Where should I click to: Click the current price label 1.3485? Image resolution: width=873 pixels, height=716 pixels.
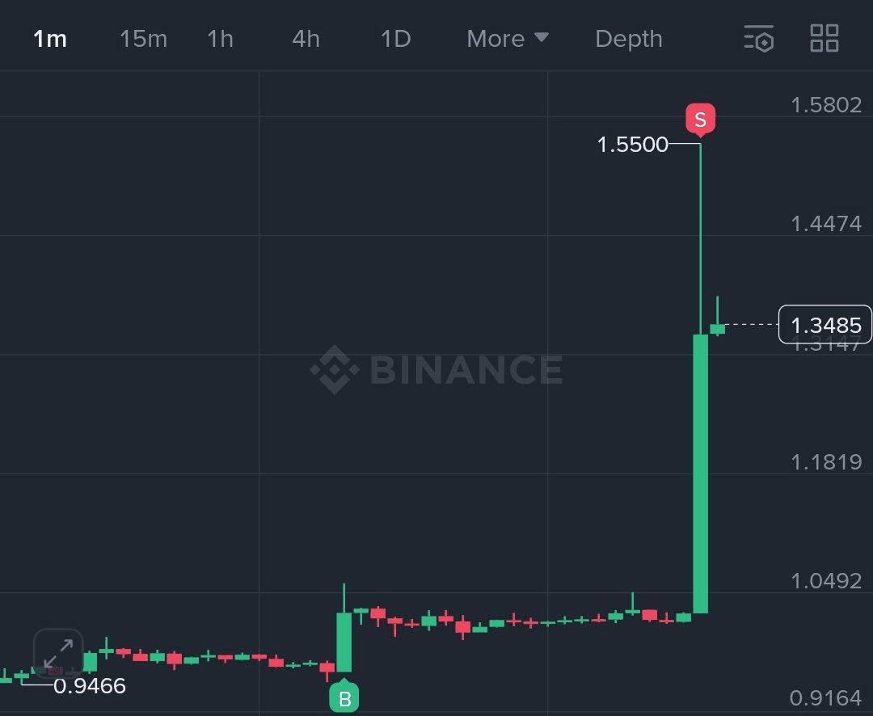click(825, 325)
